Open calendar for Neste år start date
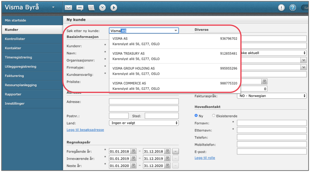The height and width of the screenshot is (172, 310). pyautogui.click(x=134, y=166)
